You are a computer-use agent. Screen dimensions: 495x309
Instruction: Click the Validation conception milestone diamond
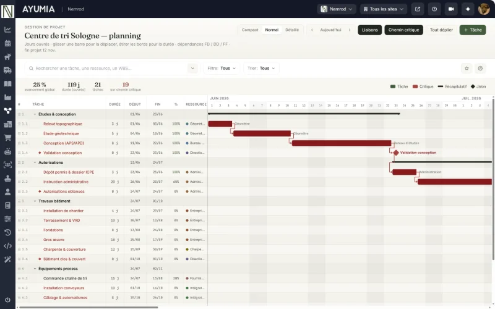point(396,153)
